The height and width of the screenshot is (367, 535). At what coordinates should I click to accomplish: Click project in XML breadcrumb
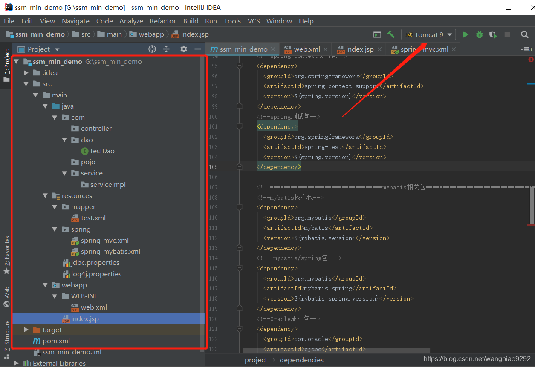[x=256, y=360]
